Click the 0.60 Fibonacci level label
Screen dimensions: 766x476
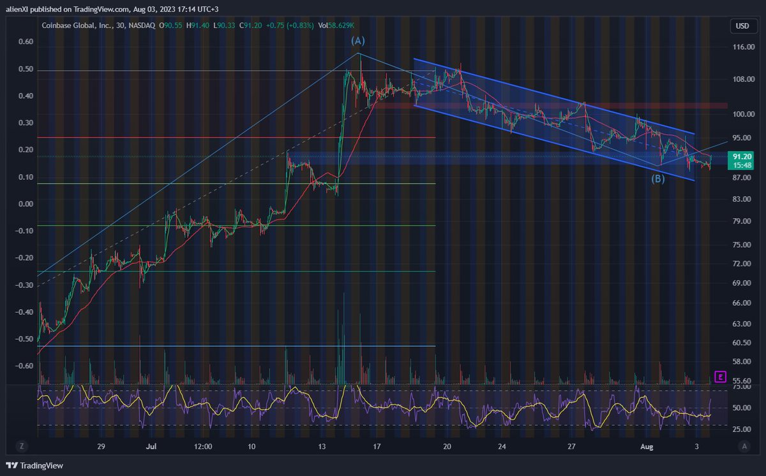pyautogui.click(x=26, y=43)
